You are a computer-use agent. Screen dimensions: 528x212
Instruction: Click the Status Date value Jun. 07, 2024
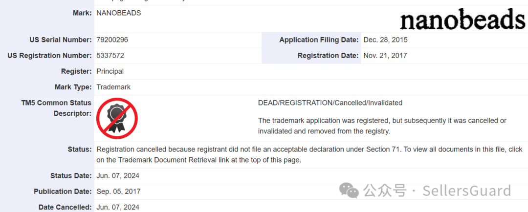pyautogui.click(x=118, y=176)
